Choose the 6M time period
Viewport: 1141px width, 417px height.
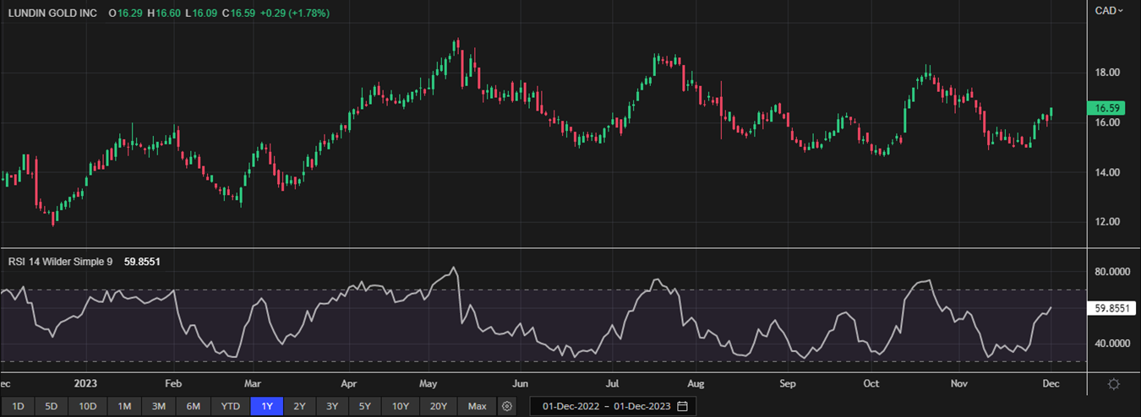(x=193, y=406)
